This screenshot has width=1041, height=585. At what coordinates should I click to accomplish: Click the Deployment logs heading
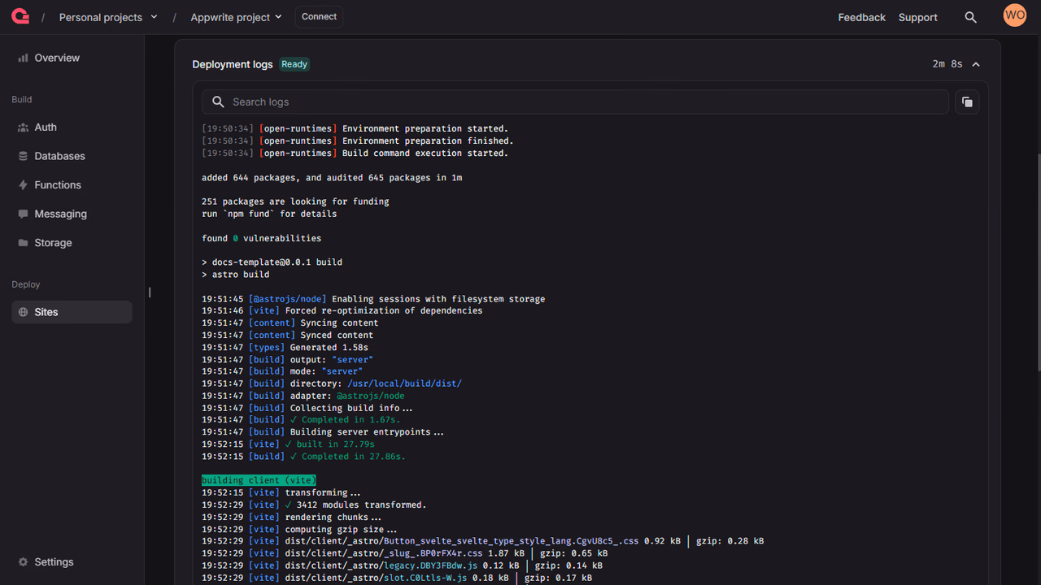[233, 64]
